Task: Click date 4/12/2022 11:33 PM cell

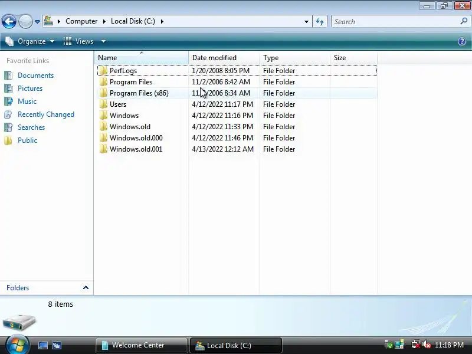Action: click(222, 127)
